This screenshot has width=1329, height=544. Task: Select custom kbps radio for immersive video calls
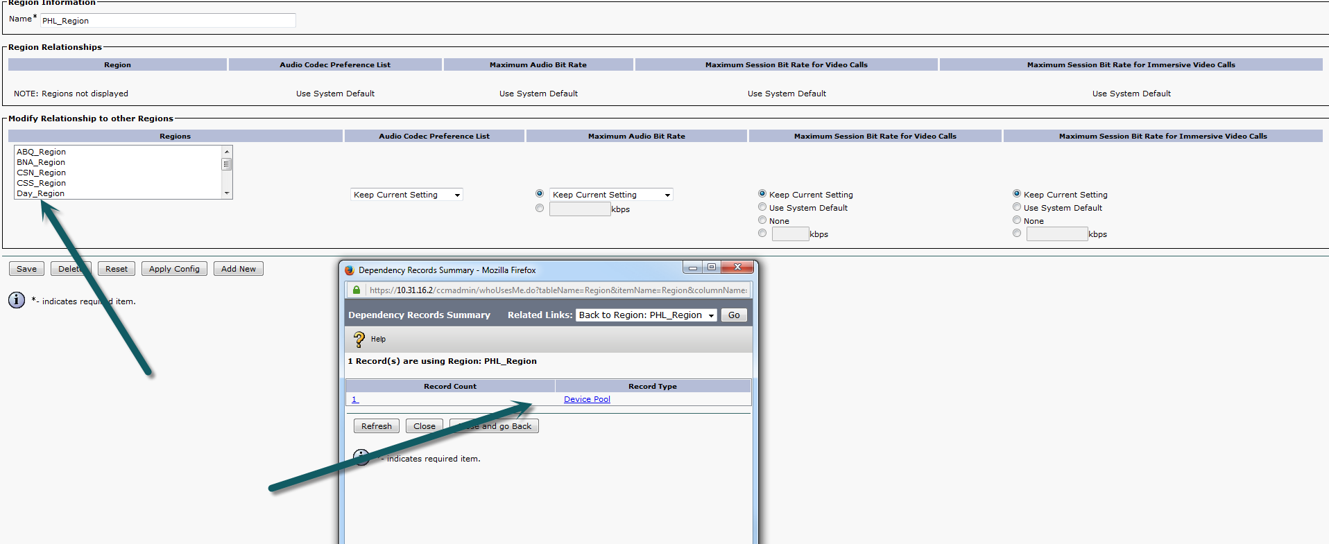point(1017,233)
